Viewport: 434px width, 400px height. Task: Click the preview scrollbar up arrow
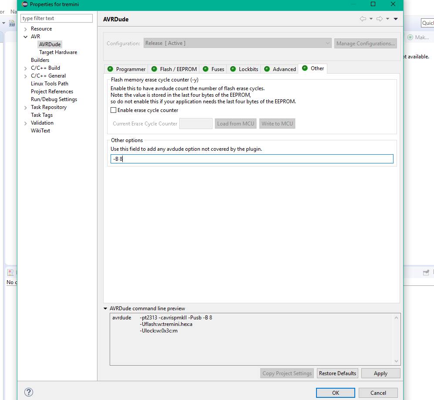tap(397, 318)
